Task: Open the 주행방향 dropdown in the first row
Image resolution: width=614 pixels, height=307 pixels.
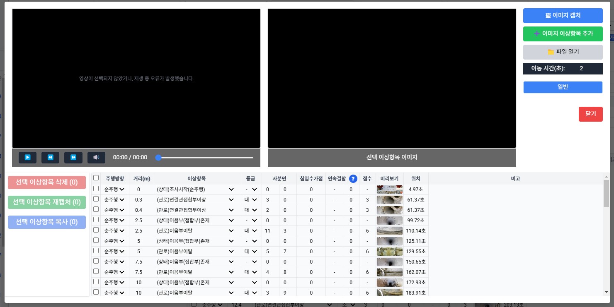Action: pyautogui.click(x=114, y=189)
